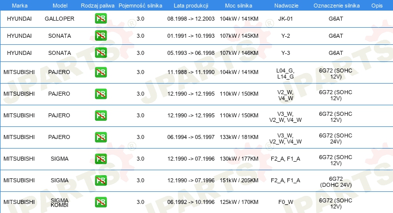
Task: Click the 6G72 (SOHC 24V) engine cell
Action: (x=336, y=138)
